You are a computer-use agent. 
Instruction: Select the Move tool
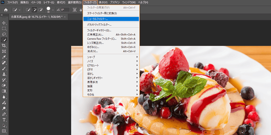tap(4, 23)
